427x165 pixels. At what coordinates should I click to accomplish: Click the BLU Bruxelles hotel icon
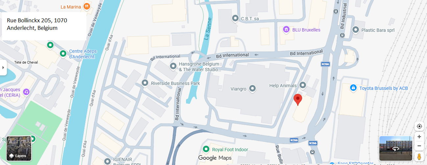pos(286,30)
